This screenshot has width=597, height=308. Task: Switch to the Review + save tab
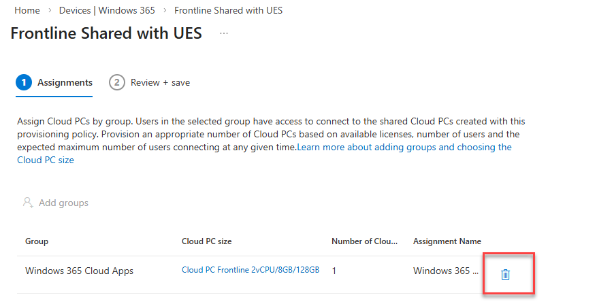coord(160,82)
